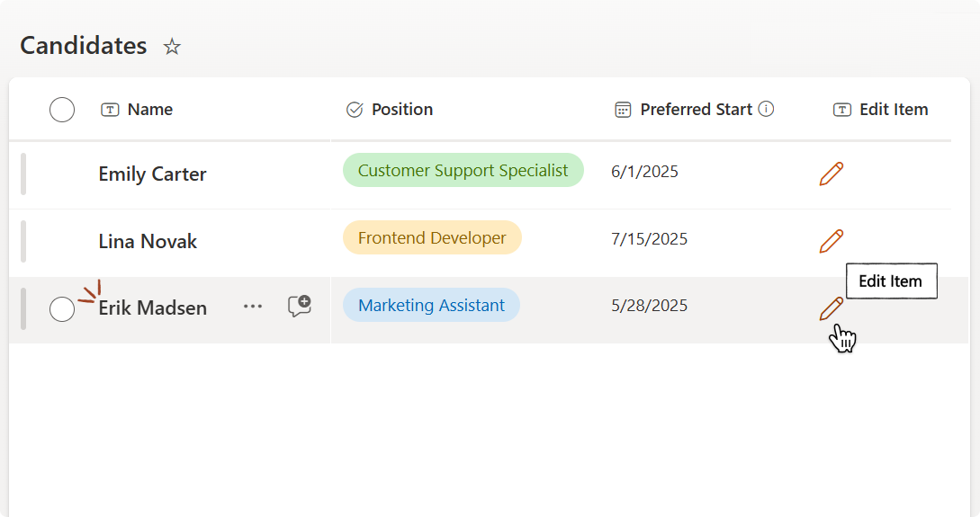Add a comment on Erik Madsen's row
The image size is (980, 517).
click(299, 307)
